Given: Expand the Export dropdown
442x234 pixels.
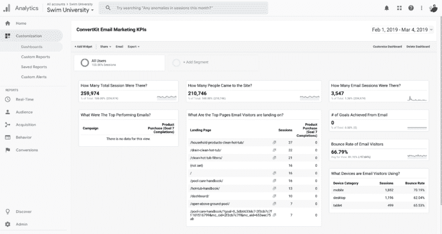Looking at the screenshot, I should 134,46.
